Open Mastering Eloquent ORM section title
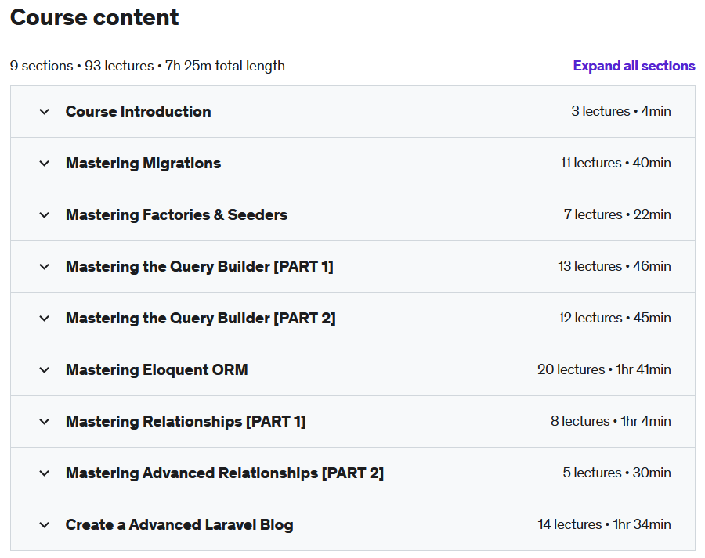The image size is (705, 558). pyautogui.click(x=157, y=369)
